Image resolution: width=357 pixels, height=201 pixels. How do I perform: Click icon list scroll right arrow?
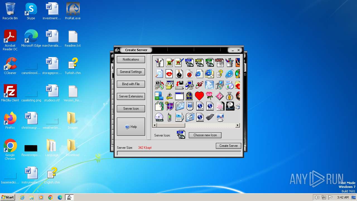[238, 126]
